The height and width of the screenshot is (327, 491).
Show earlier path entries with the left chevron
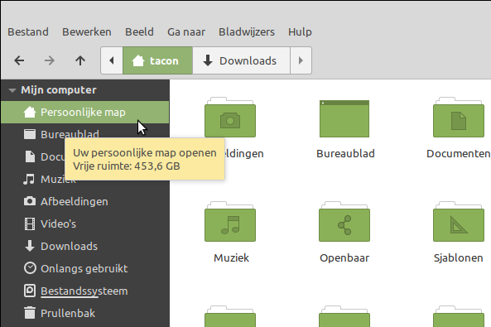click(x=112, y=60)
